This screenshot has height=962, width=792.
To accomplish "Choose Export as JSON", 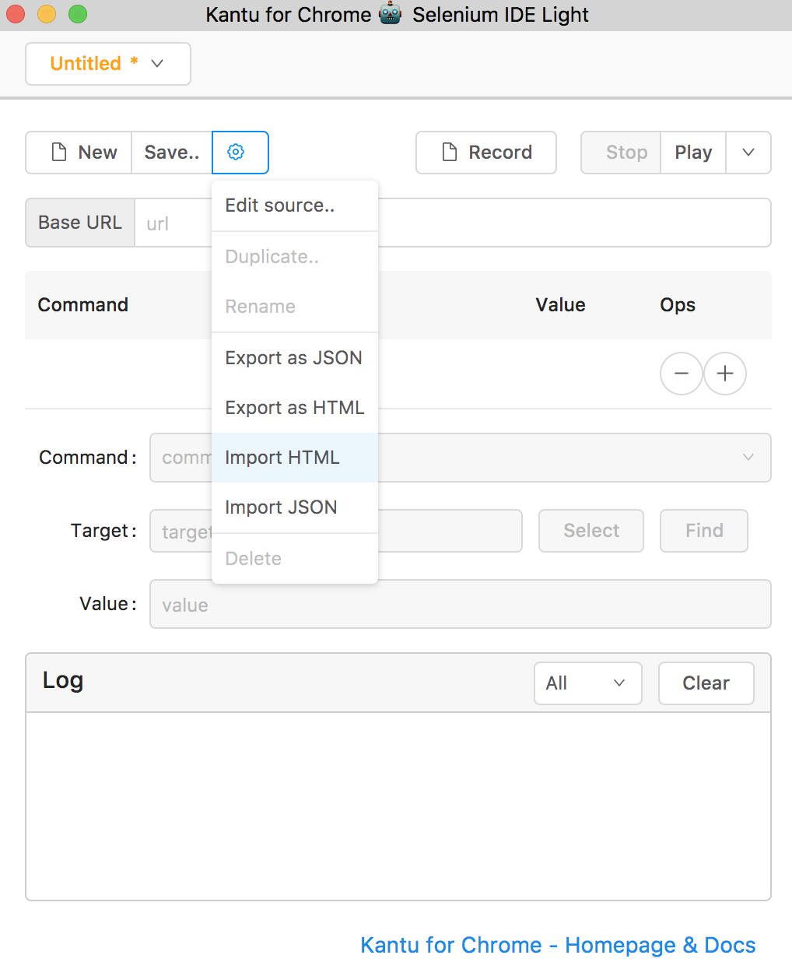I will pos(295,358).
